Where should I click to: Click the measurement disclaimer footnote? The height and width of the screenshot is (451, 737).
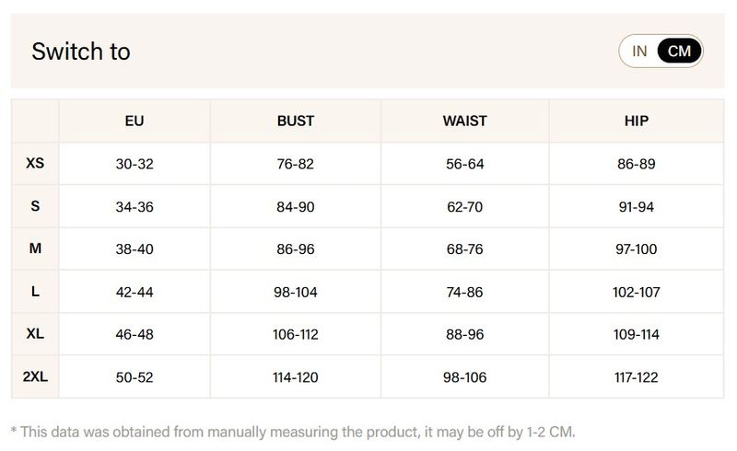[293, 431]
